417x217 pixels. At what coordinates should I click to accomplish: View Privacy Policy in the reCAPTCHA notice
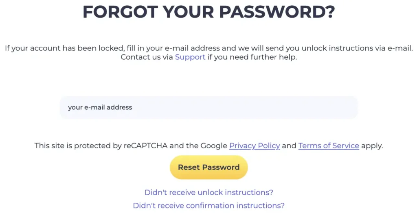(255, 145)
